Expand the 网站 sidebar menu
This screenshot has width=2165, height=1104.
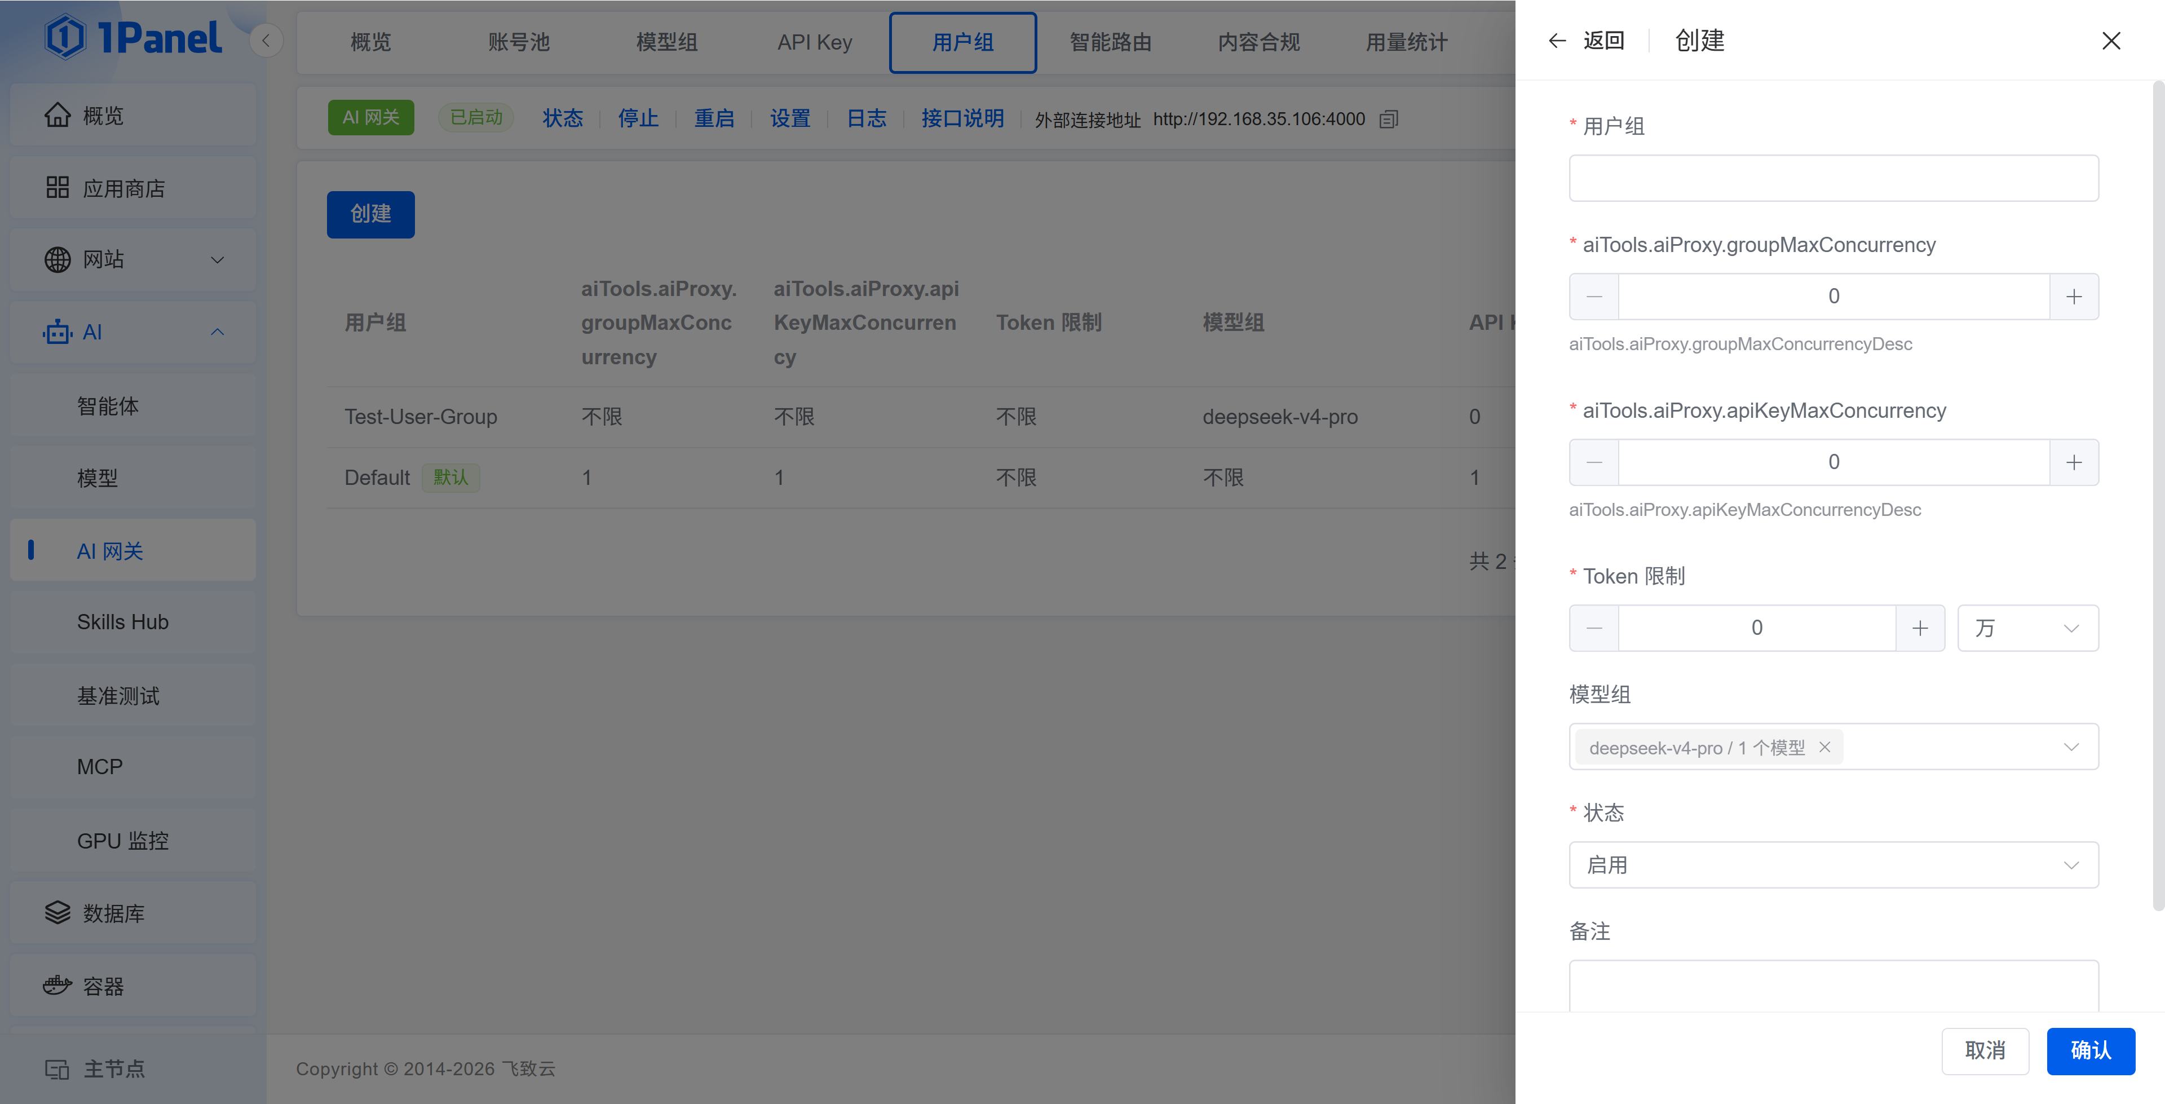(217, 260)
